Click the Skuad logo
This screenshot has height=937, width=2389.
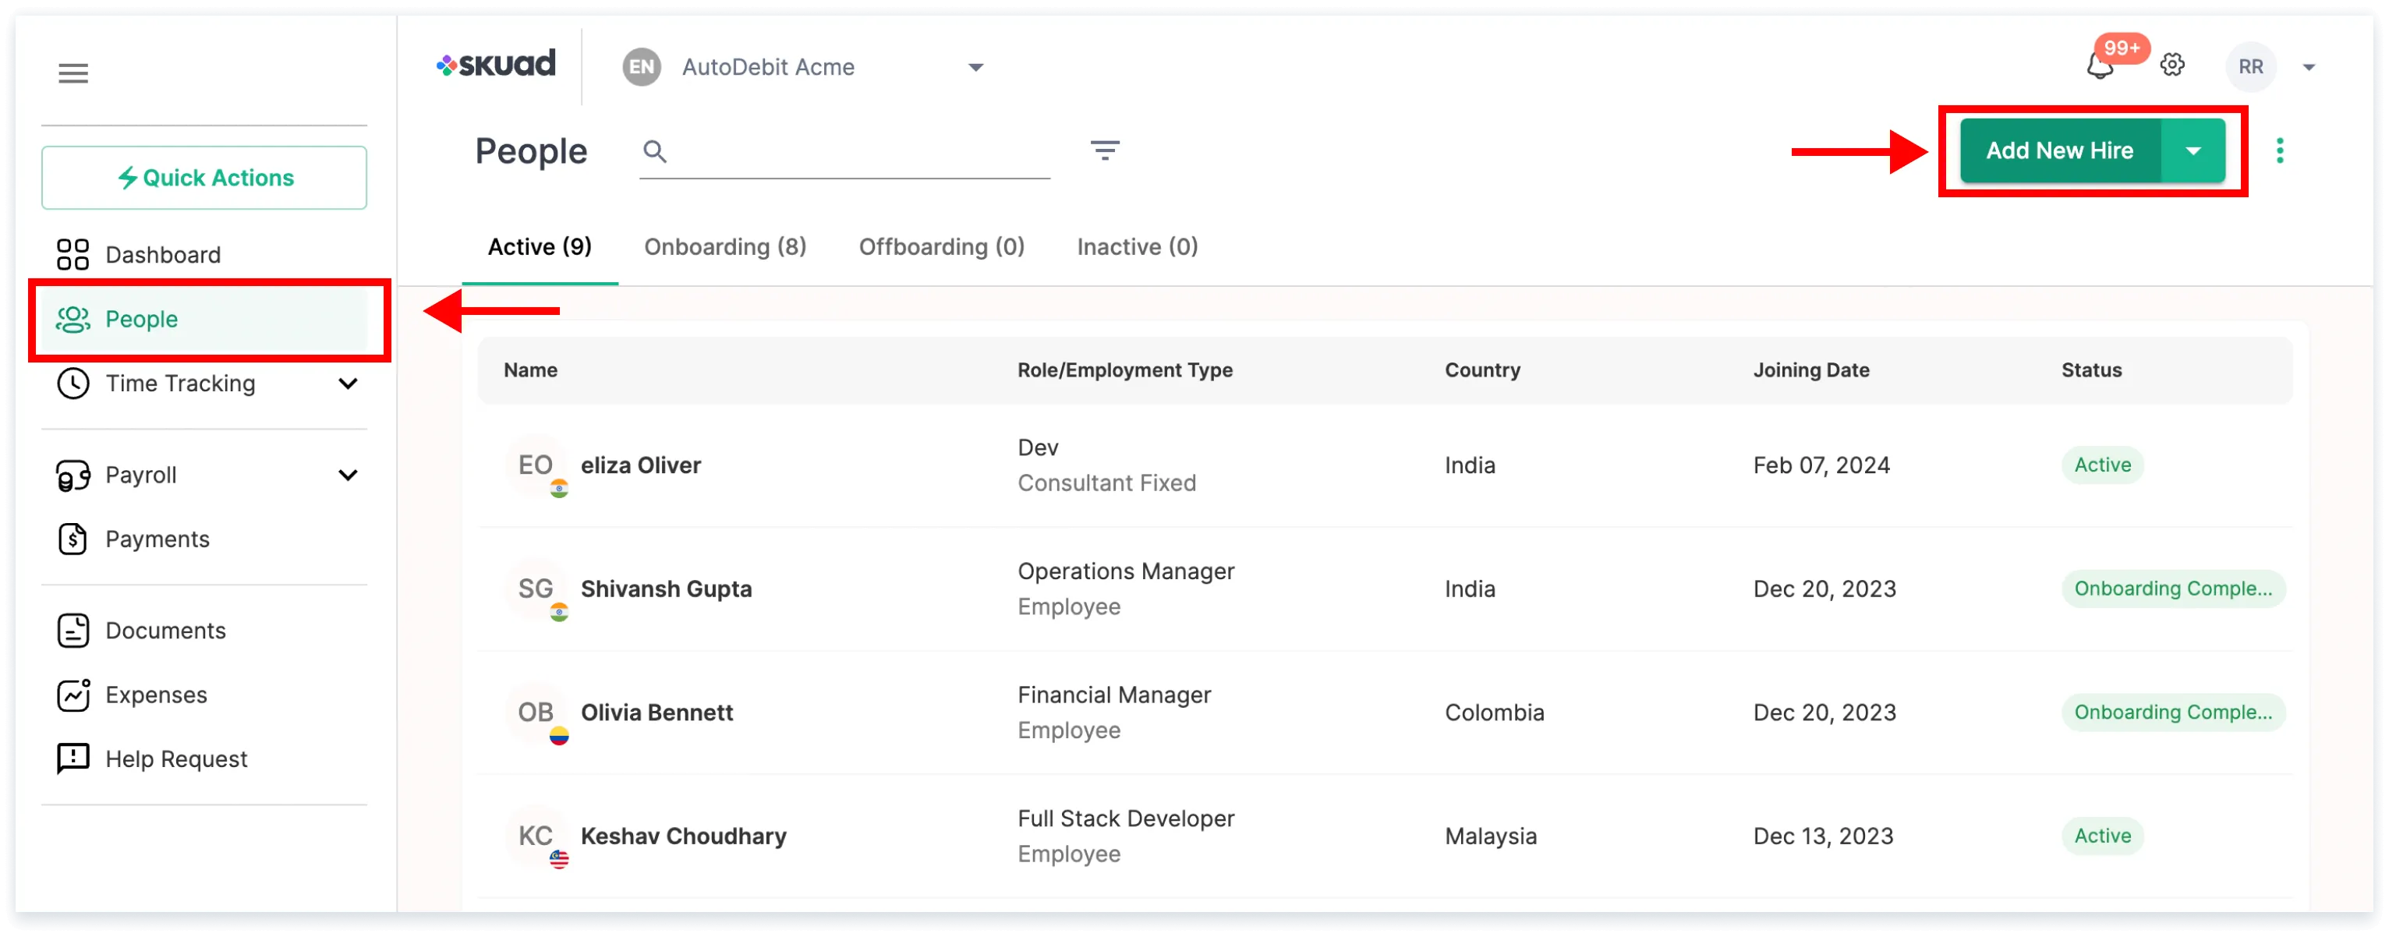[496, 65]
